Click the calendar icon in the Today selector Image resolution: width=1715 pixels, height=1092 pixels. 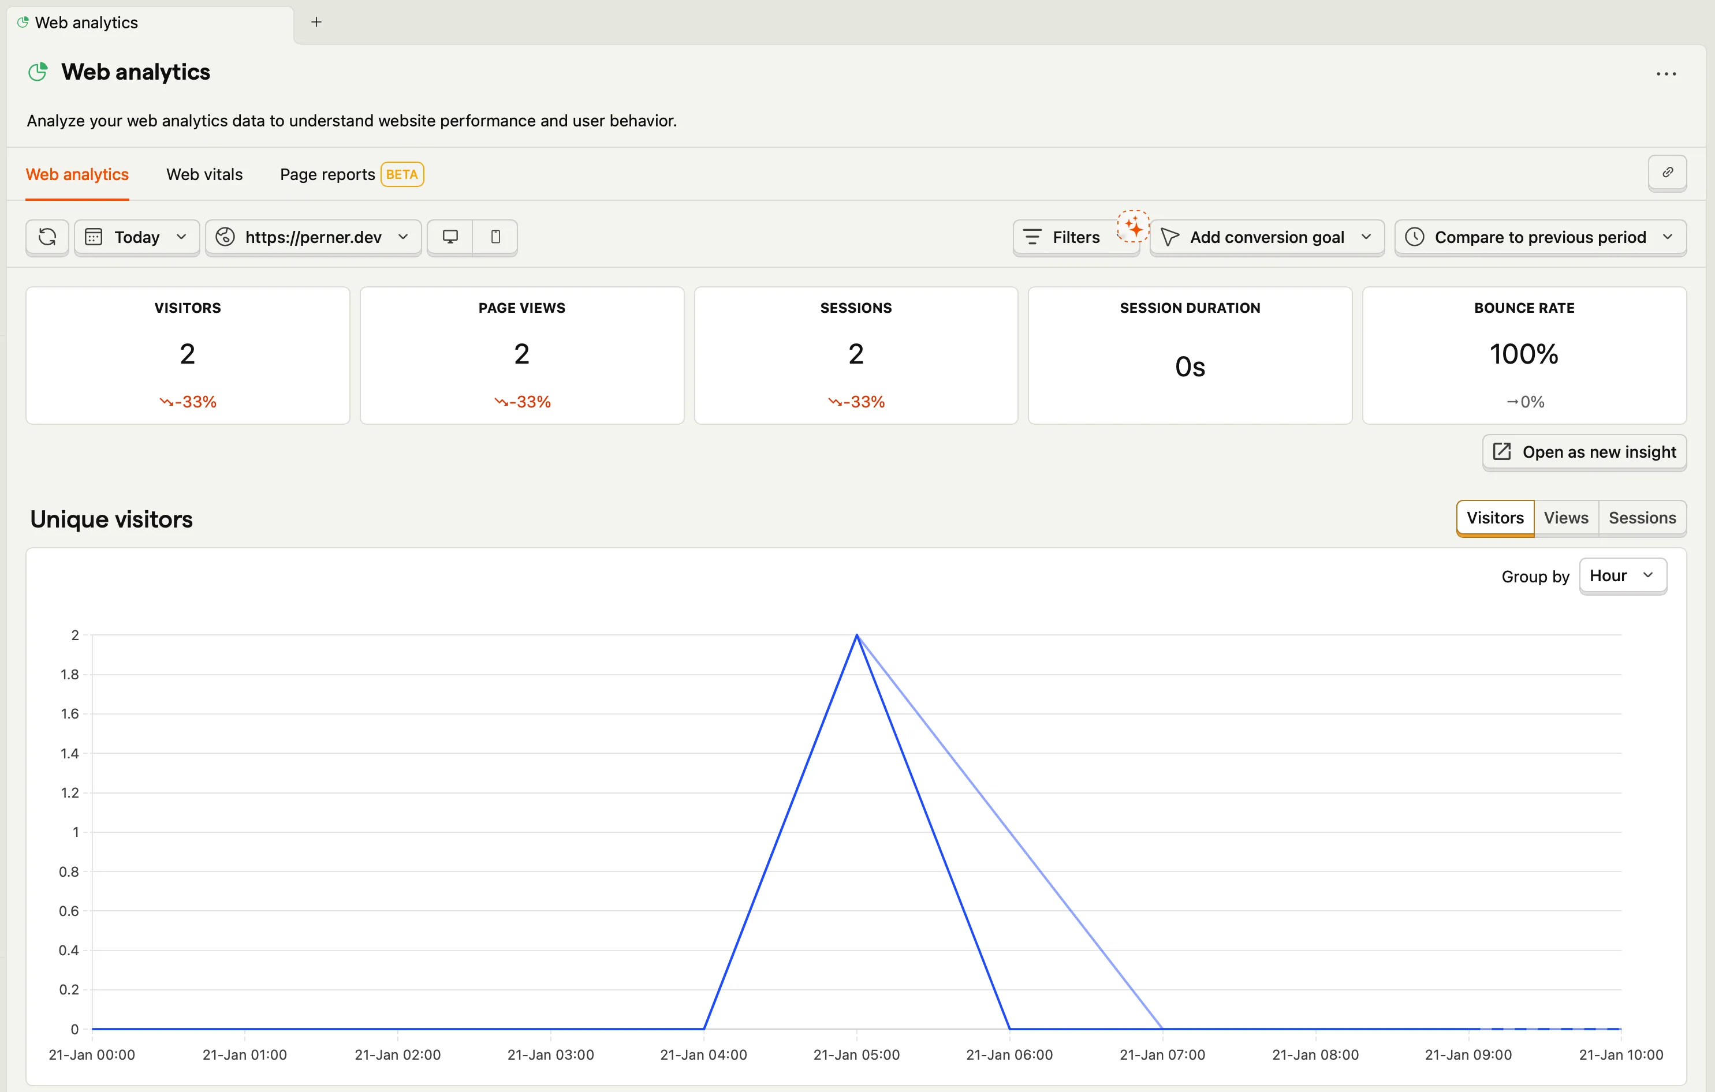[x=94, y=237]
